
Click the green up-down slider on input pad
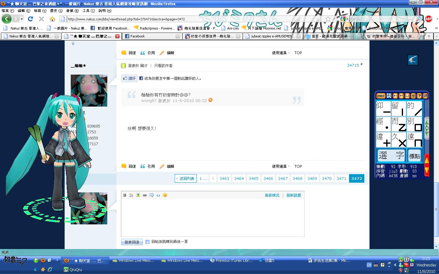pyautogui.click(x=427, y=128)
